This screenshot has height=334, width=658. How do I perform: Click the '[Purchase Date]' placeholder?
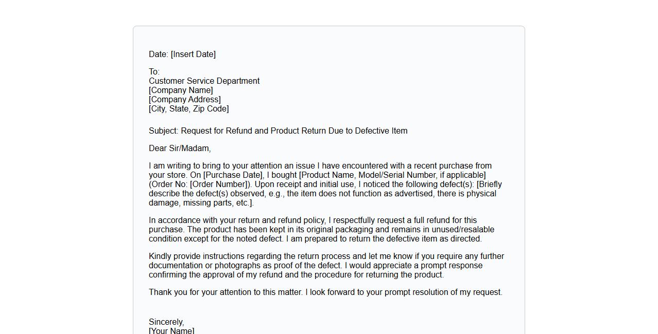(233, 175)
